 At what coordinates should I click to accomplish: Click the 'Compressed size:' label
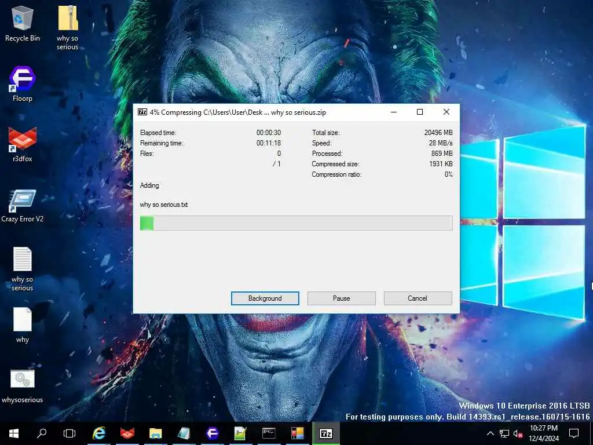tap(335, 164)
